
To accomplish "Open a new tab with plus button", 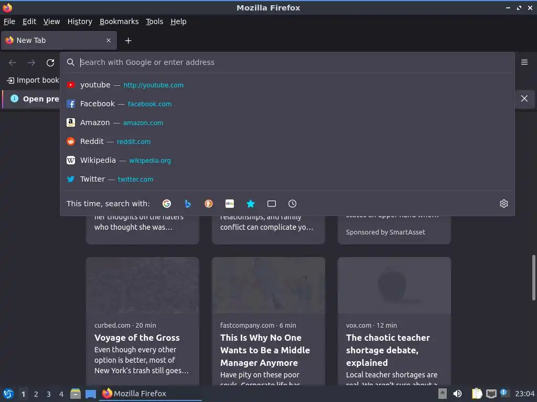I will click(128, 41).
